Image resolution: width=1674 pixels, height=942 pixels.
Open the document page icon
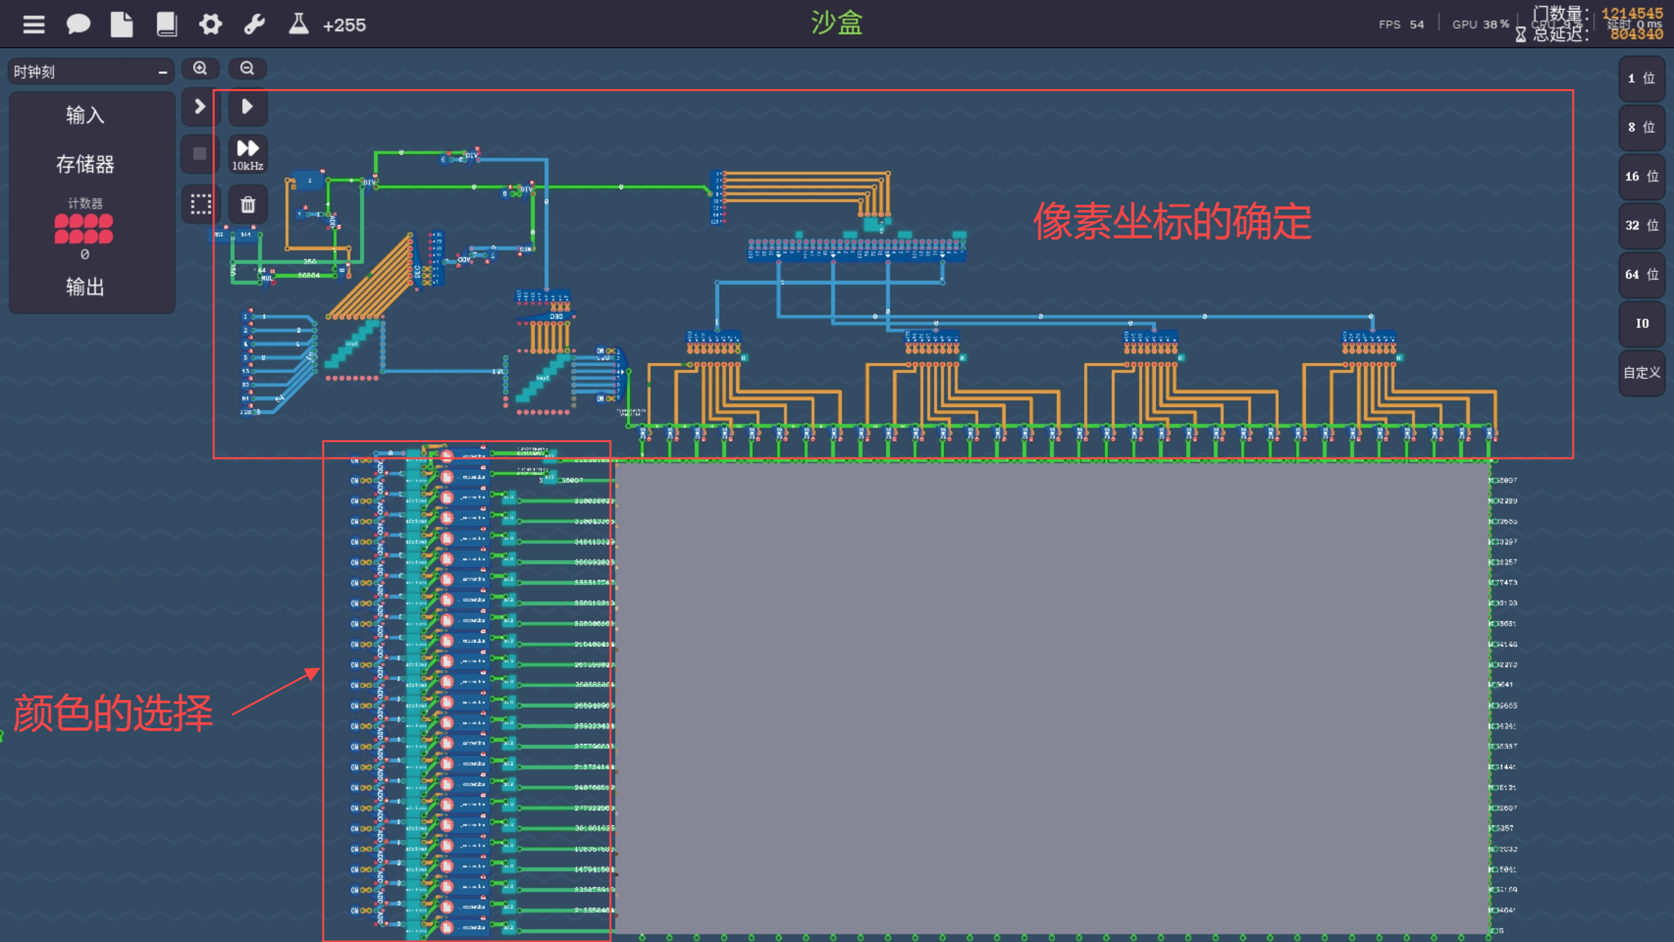coord(122,25)
